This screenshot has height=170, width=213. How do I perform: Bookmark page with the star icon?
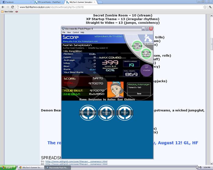pos(205,7)
